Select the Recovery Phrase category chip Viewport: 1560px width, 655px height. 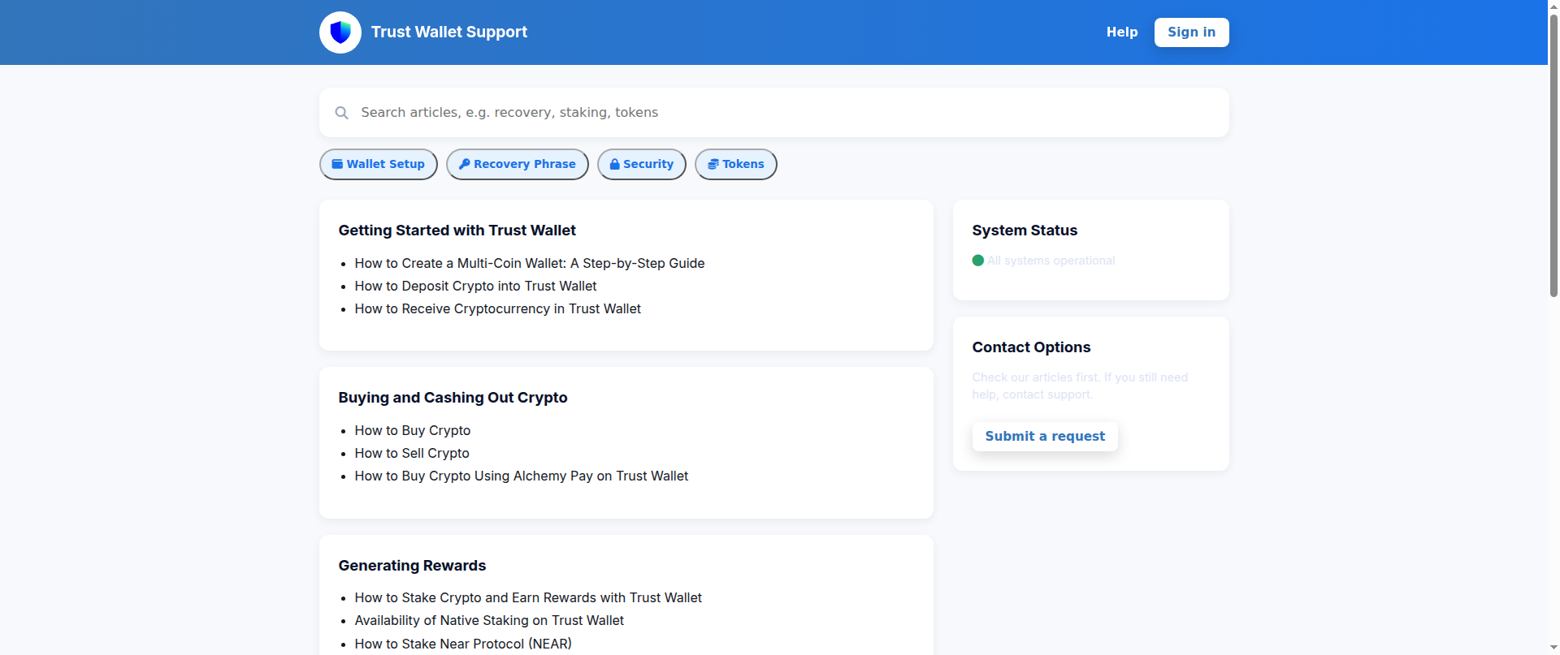(518, 164)
